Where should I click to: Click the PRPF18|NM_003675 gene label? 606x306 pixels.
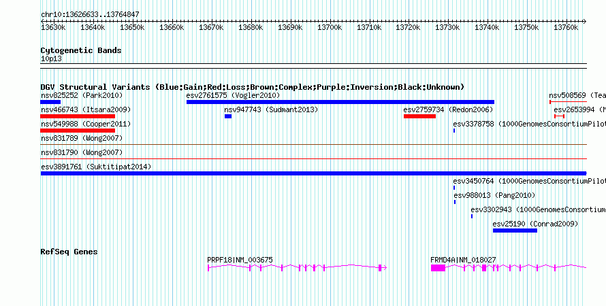click(240, 260)
